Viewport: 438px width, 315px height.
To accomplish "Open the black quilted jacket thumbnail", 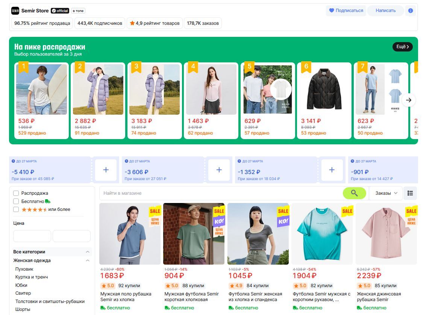I will 324,89.
